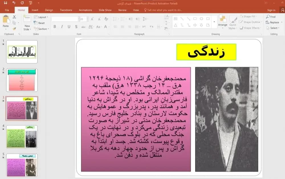The height and width of the screenshot is (179, 285).
Task: Click the Cut scissors icon
Action: click(x=14, y=17)
